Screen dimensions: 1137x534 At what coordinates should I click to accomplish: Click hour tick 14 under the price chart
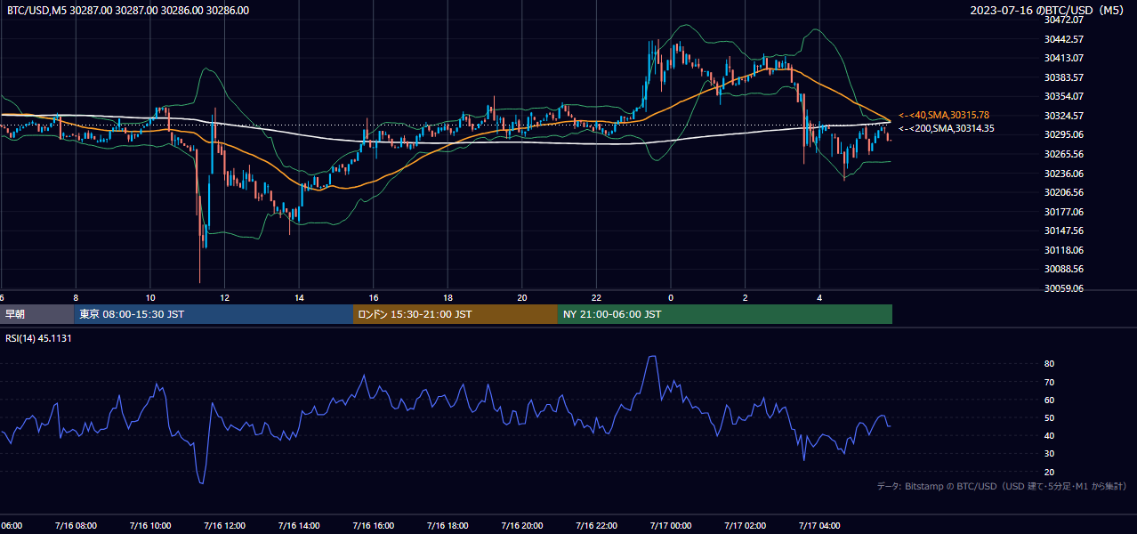(299, 298)
